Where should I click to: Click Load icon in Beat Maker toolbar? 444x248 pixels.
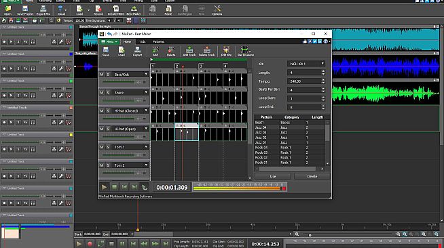tap(122, 51)
